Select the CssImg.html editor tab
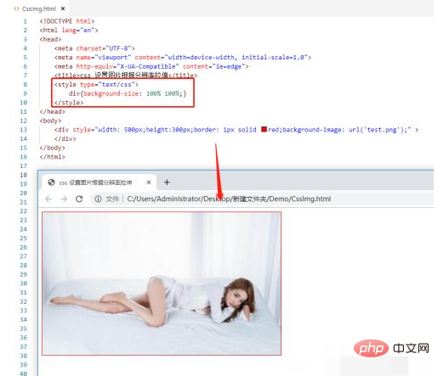Screen dimensions: 438x376 click(39, 8)
